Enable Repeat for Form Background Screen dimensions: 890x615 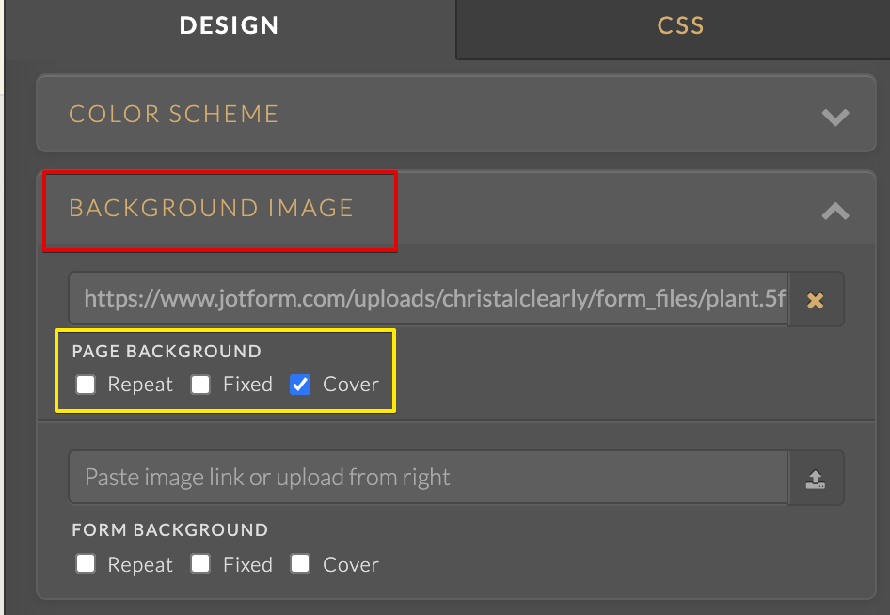86,564
